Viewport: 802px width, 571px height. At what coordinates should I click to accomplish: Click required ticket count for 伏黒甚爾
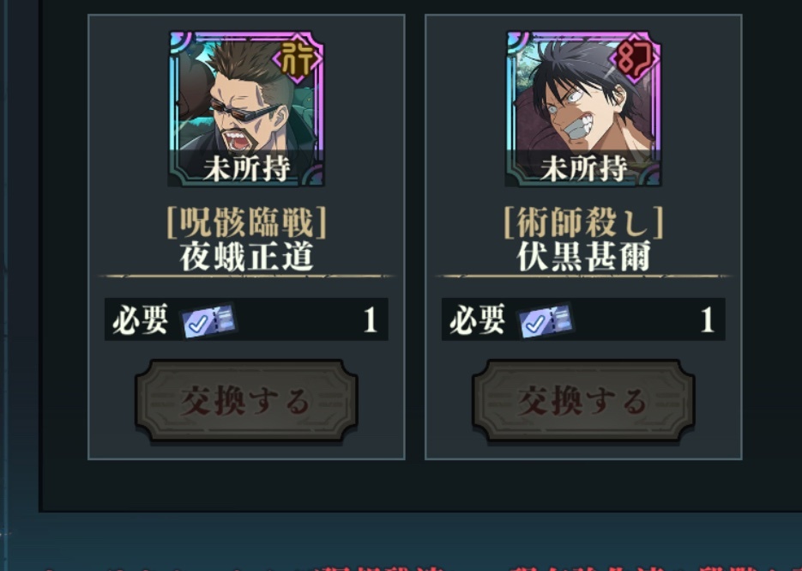[708, 320]
